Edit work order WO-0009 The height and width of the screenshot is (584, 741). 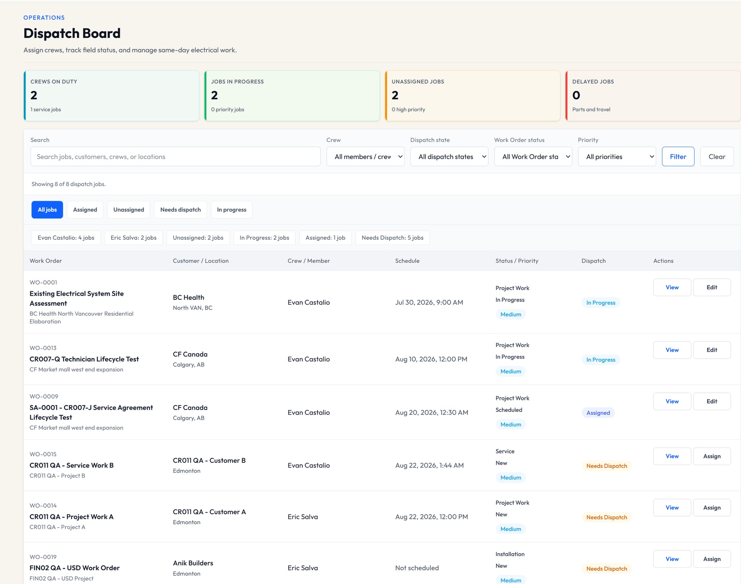[x=712, y=401]
